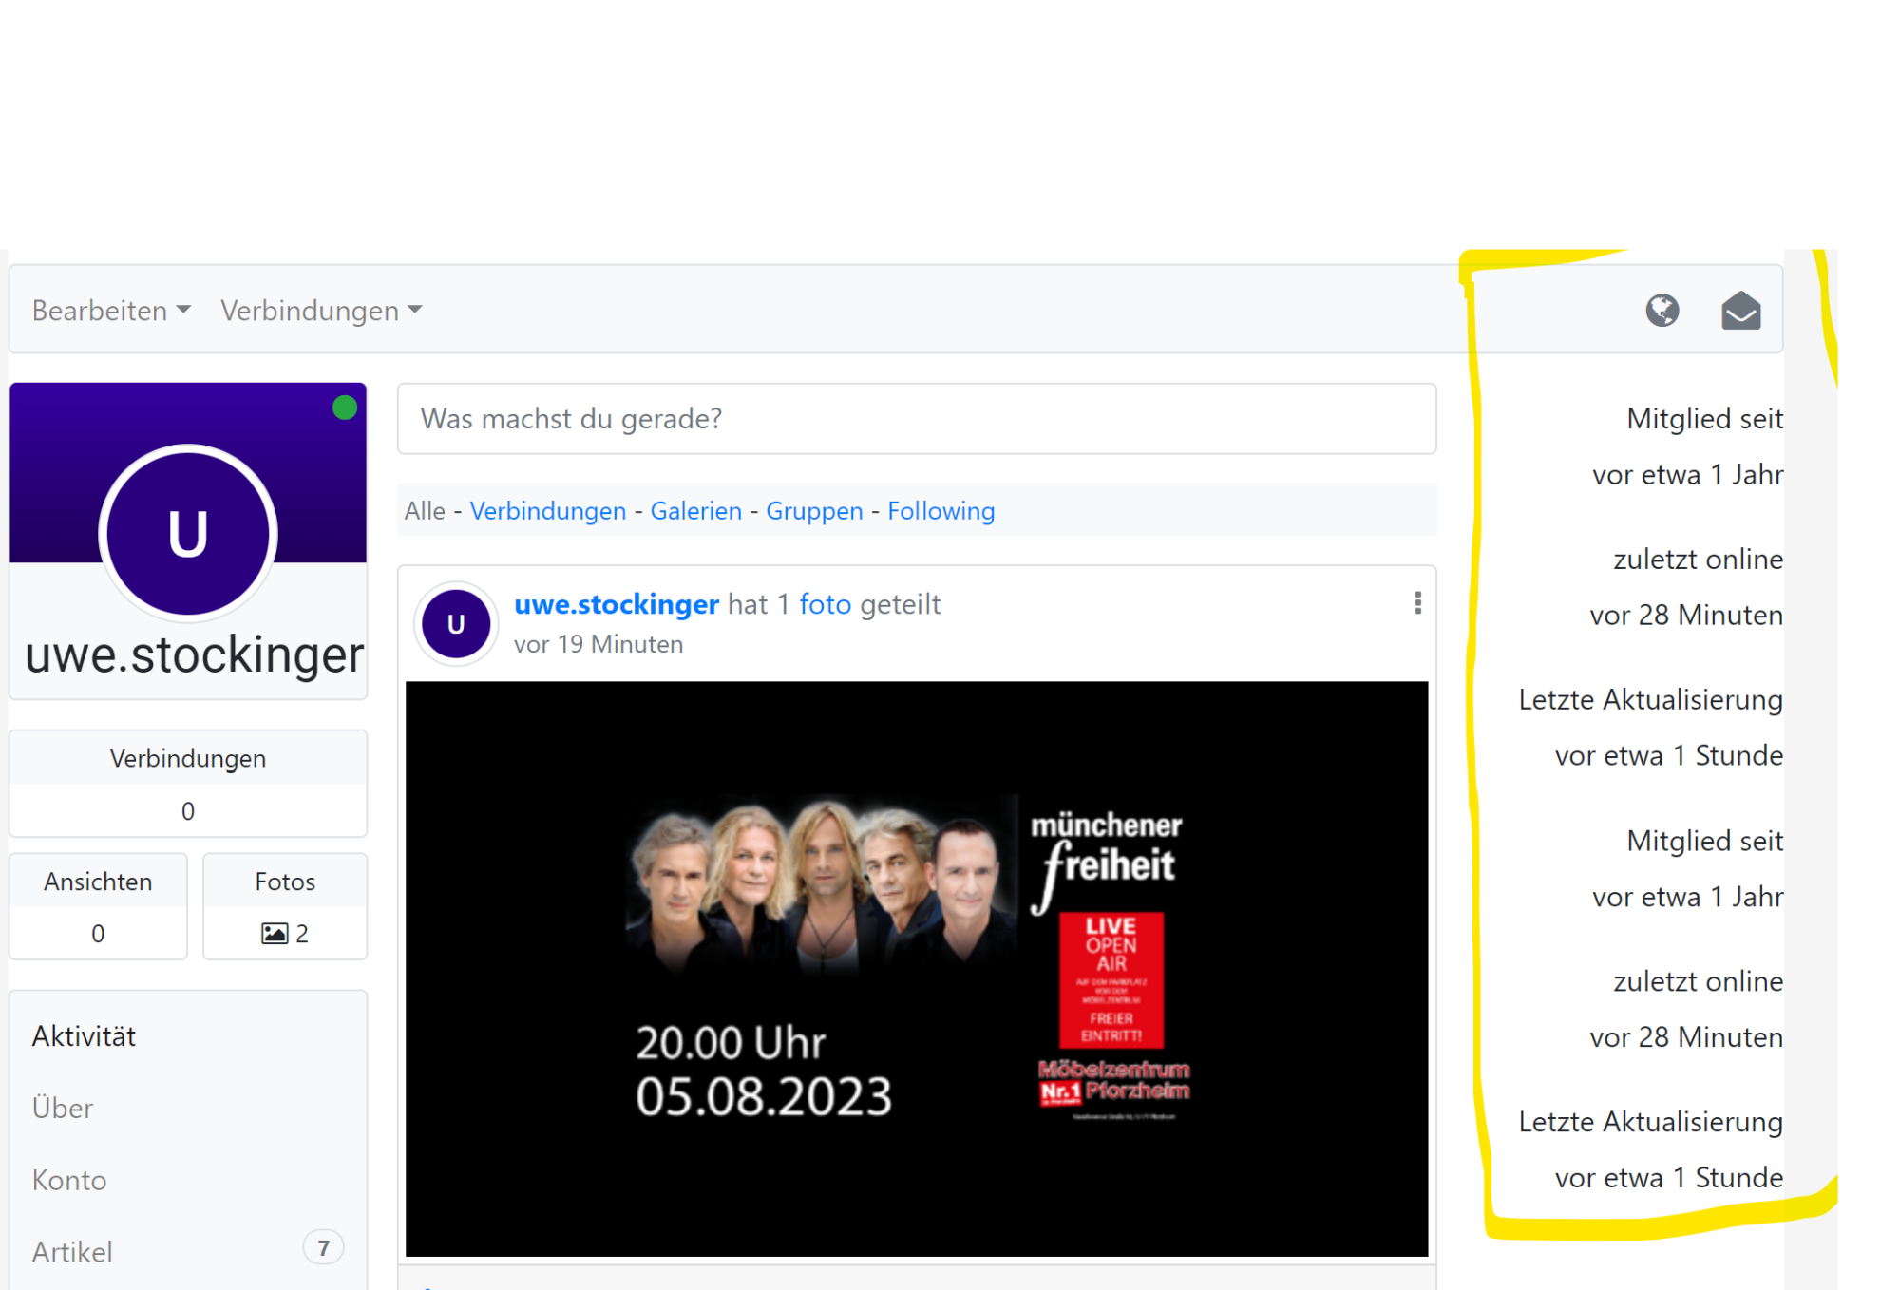1900x1290 pixels.
Task: Filter stream by Following
Action: click(941, 511)
